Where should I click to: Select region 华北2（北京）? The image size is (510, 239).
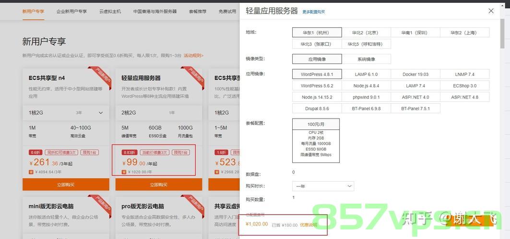pyautogui.click(x=366, y=33)
